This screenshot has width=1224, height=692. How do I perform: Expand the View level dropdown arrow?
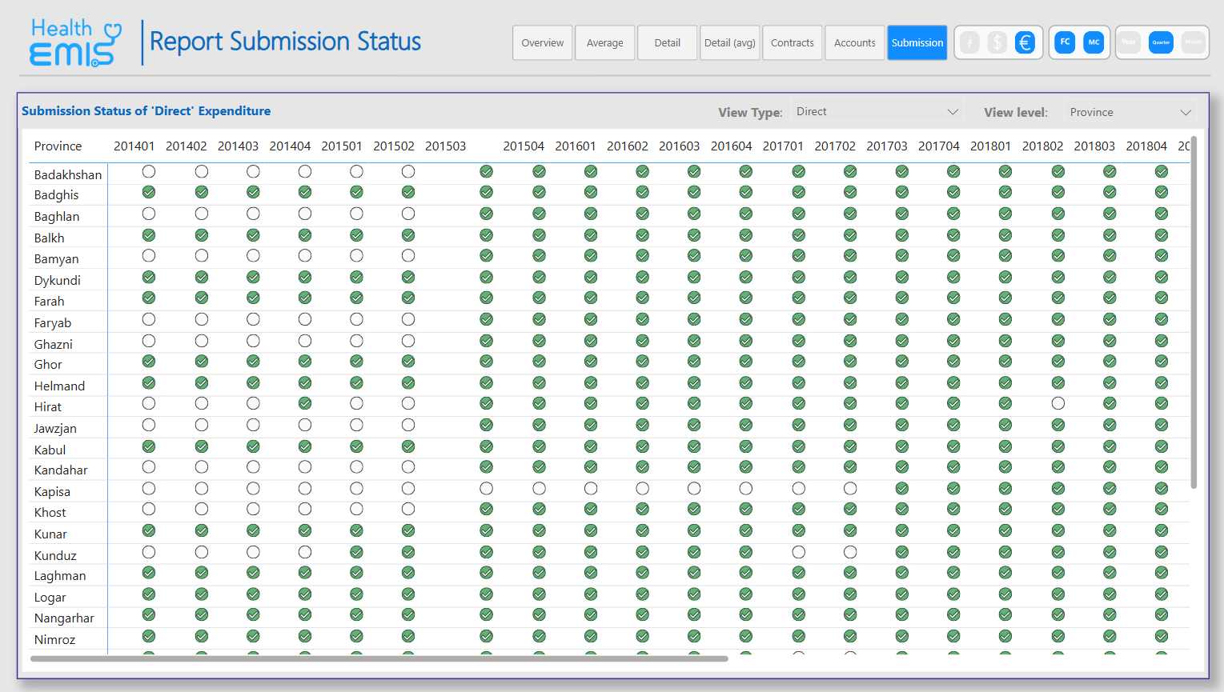tap(1186, 113)
